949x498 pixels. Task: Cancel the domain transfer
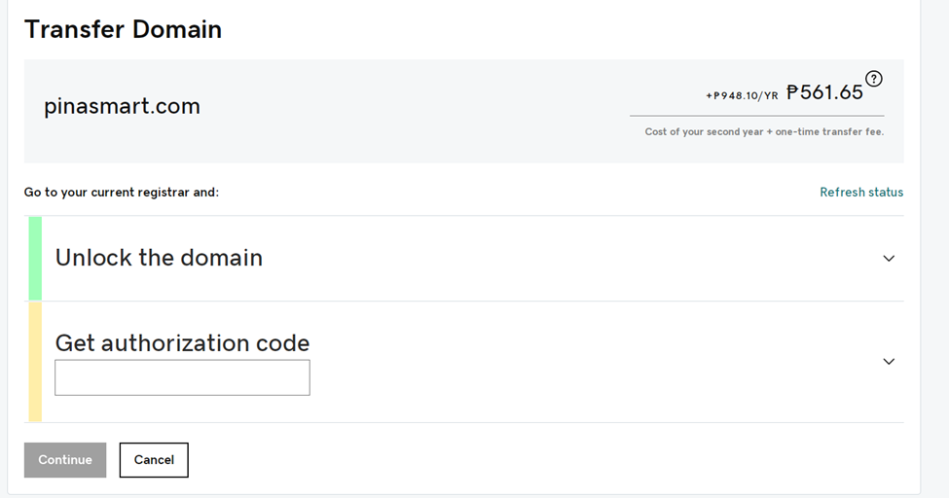154,460
